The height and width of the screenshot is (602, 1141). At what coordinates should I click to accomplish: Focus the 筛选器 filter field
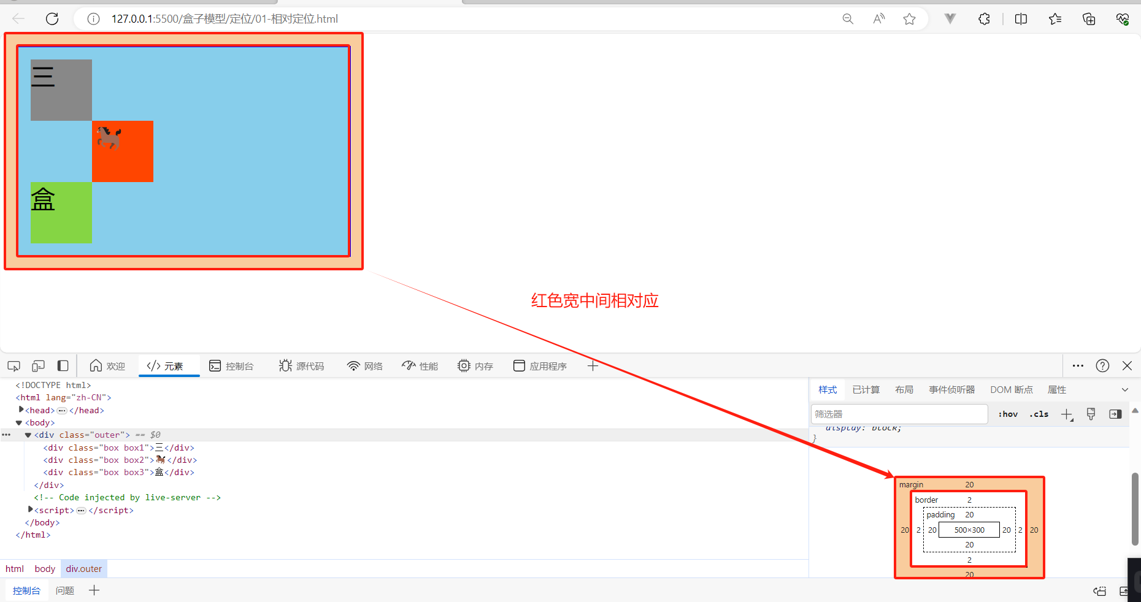pyautogui.click(x=899, y=414)
